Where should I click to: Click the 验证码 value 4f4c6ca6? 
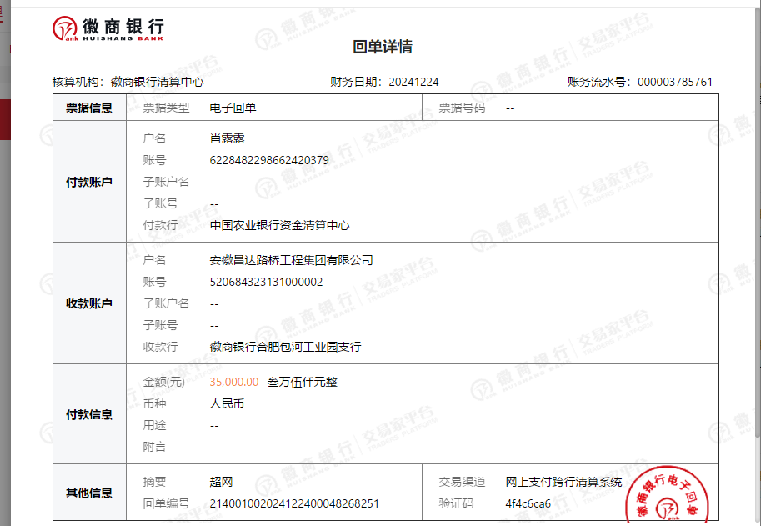pyautogui.click(x=528, y=503)
